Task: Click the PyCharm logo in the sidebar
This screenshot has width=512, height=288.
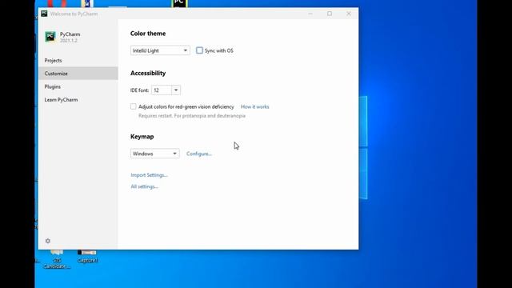Action: pyautogui.click(x=50, y=37)
